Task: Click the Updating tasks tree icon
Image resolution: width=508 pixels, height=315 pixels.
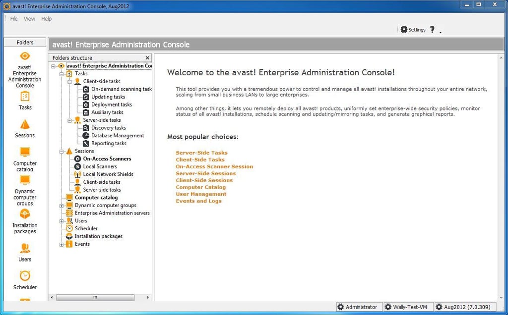Action: pos(86,97)
